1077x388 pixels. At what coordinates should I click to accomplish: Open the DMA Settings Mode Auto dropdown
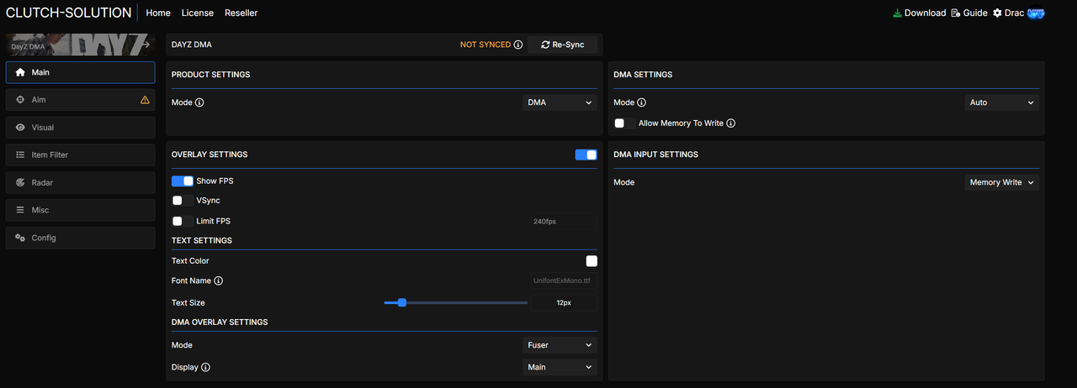coord(1001,102)
